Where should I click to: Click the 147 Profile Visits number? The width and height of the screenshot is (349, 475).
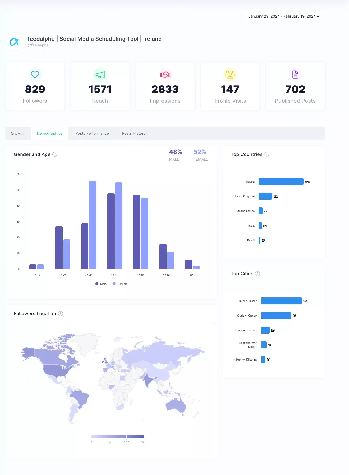click(230, 89)
